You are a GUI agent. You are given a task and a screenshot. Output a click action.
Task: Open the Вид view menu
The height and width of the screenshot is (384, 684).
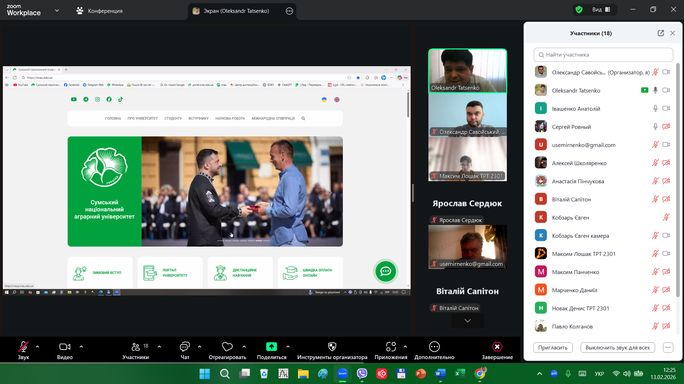[x=601, y=10]
